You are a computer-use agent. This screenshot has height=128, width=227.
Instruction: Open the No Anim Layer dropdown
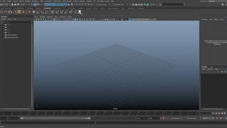pyautogui.click(x=192, y=118)
